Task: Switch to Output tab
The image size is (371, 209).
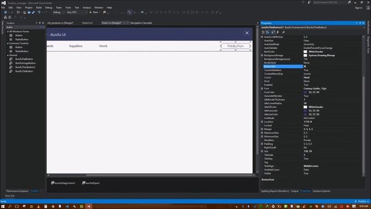Action: tap(294, 191)
